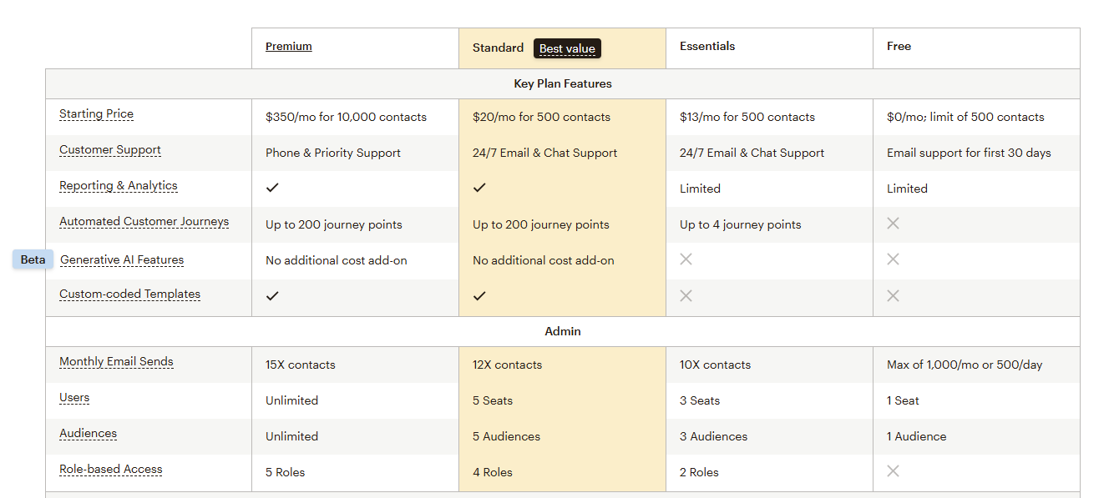Screen dimensions: 1114x498
Task: Click Free's Automated Customer Journeys X mark
Action: point(893,223)
